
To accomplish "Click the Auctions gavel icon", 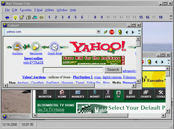I will [17, 47].
